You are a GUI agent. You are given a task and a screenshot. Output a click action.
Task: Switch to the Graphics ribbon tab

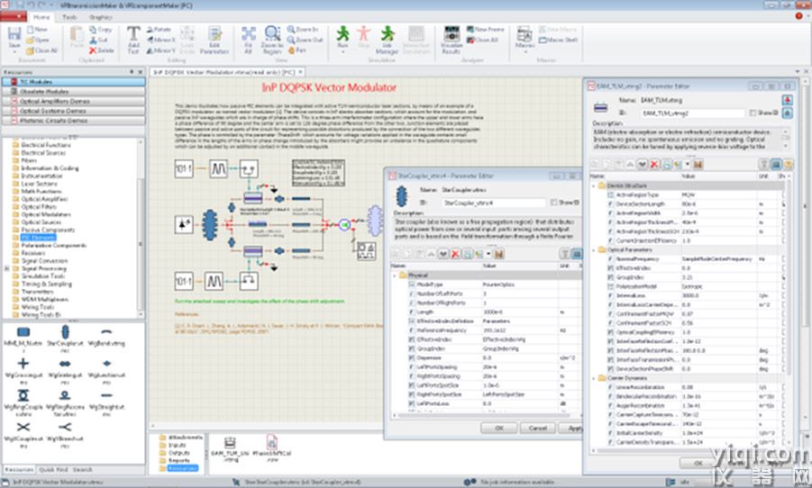click(x=100, y=17)
